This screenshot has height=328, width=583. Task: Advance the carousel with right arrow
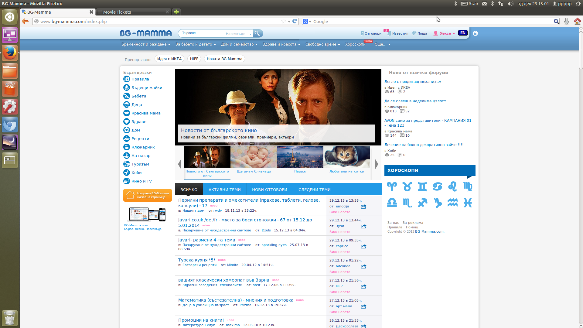377,164
